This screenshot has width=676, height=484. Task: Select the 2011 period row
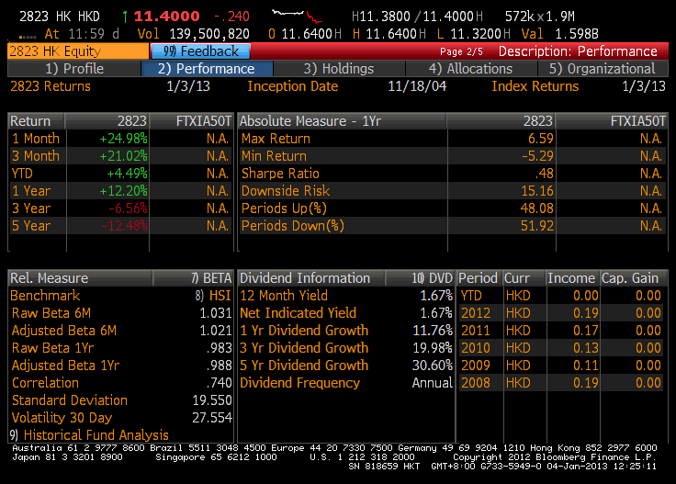(560, 331)
